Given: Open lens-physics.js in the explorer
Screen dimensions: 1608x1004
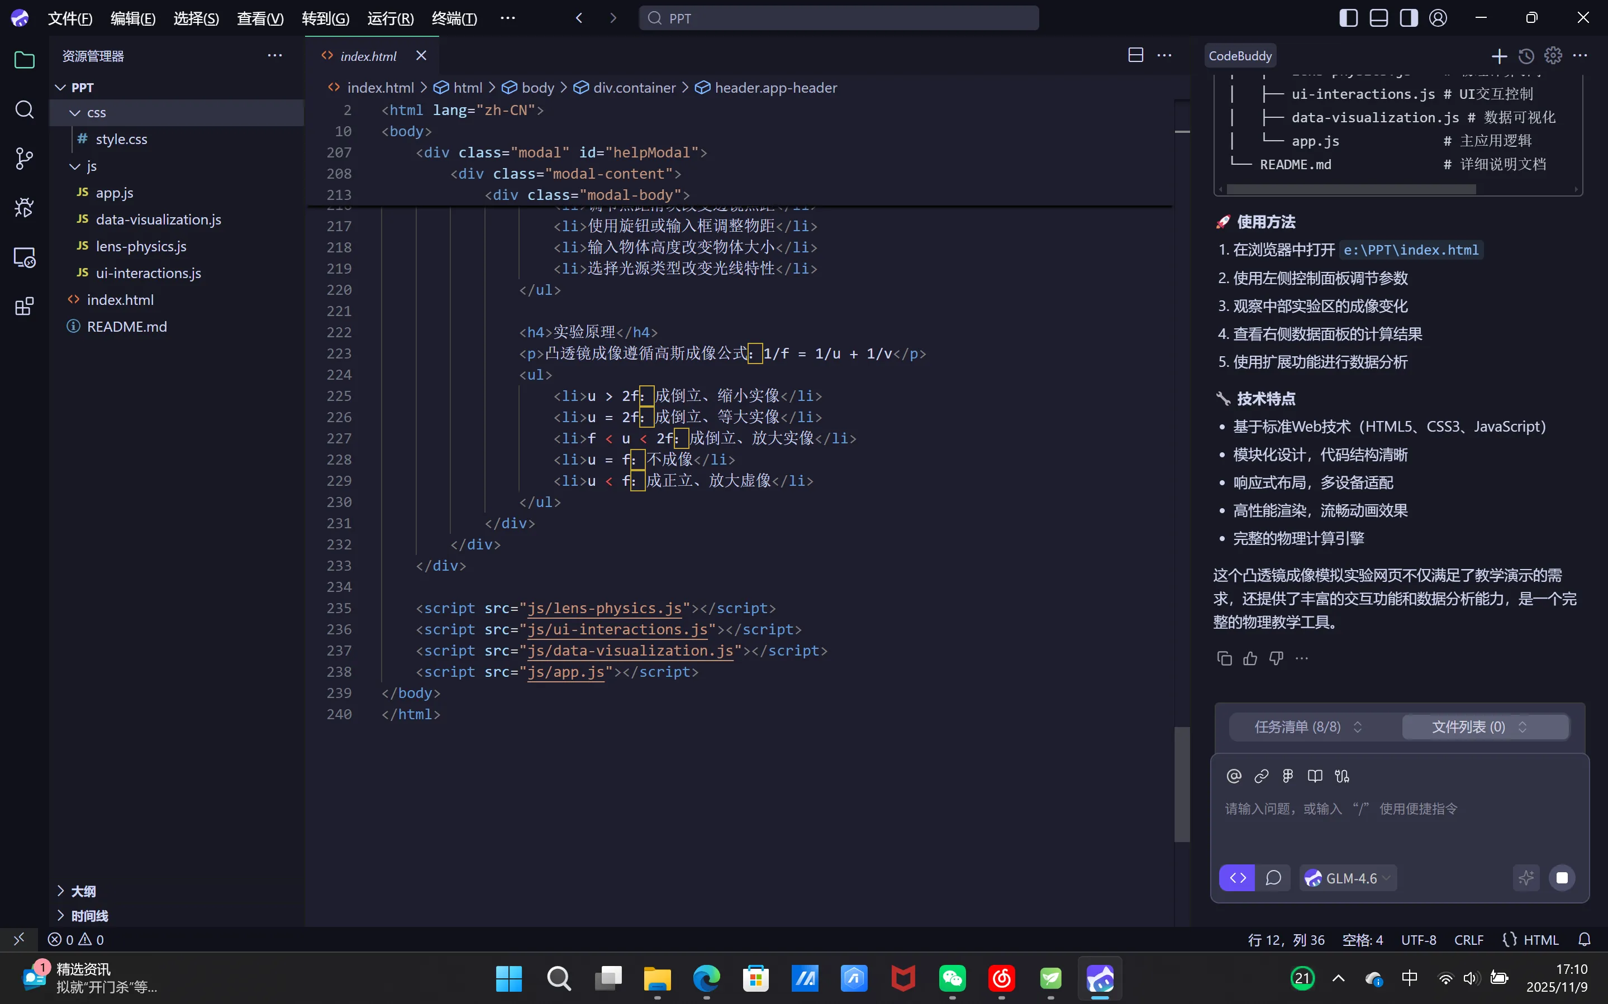Looking at the screenshot, I should (141, 246).
